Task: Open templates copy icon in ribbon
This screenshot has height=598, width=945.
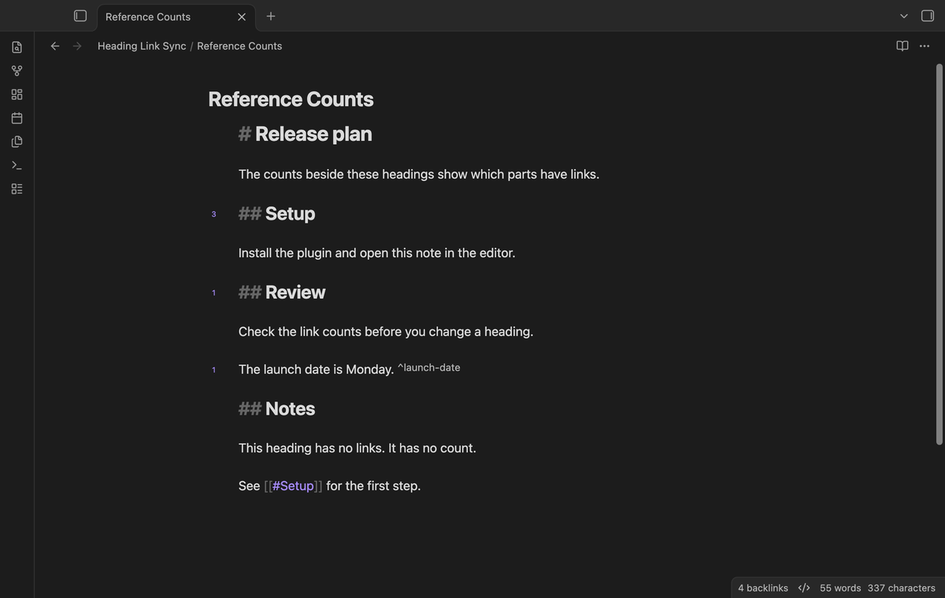Action: pyautogui.click(x=17, y=142)
